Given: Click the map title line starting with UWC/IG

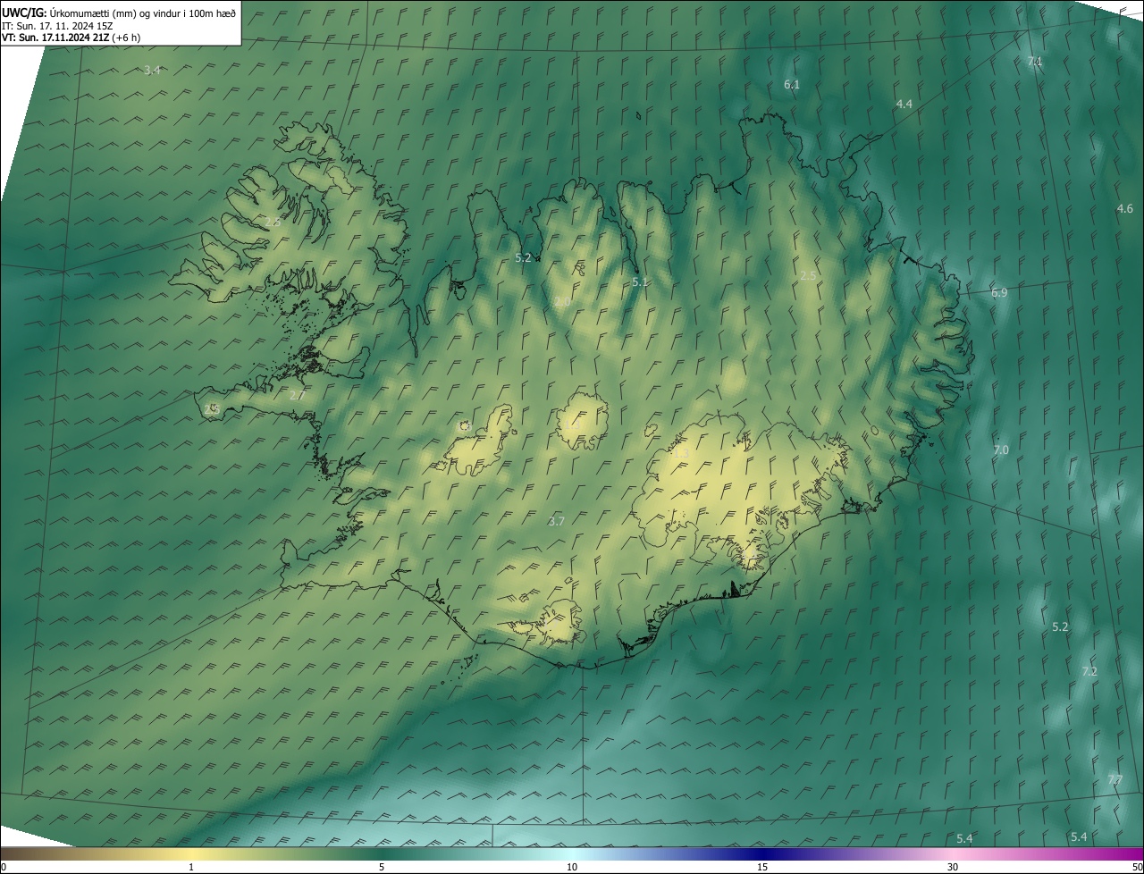Looking at the screenshot, I should pos(119,12).
